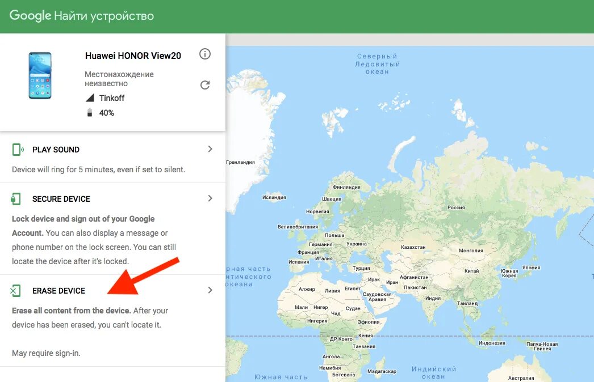Click Саудовская Аравия label on the map
This screenshot has width=594, height=382.
(377, 296)
